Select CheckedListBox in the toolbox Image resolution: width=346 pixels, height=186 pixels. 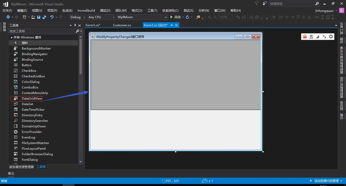pos(43,76)
